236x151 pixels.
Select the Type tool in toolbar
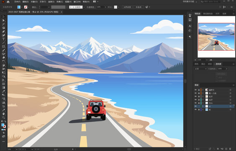(3, 39)
